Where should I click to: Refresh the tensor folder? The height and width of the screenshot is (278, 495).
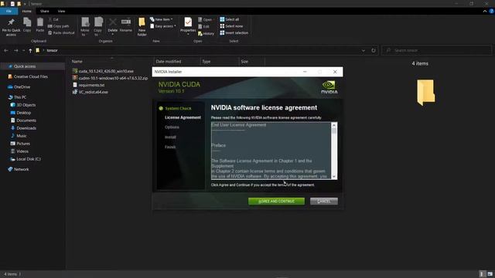[x=374, y=50]
